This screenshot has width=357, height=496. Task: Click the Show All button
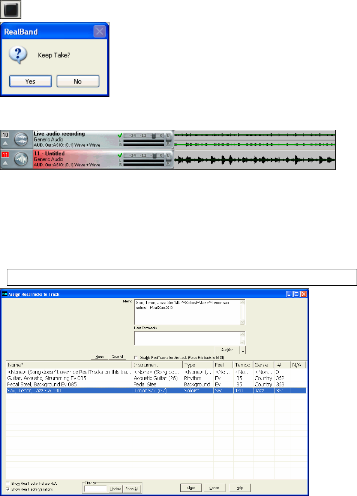[x=131, y=489]
